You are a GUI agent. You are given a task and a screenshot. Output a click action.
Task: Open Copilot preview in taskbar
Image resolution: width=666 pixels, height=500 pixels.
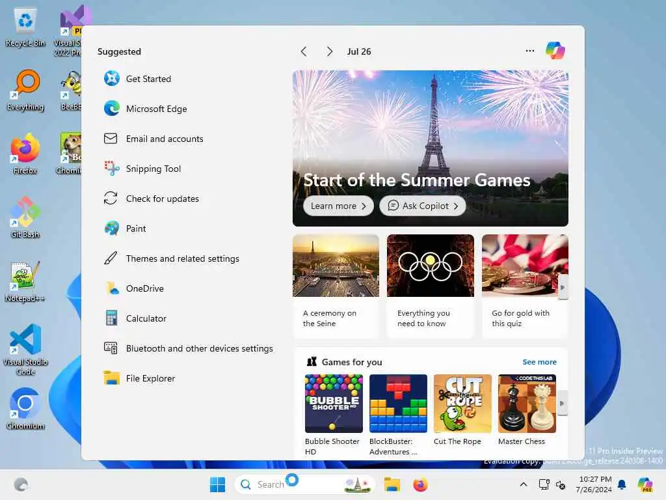tap(645, 484)
